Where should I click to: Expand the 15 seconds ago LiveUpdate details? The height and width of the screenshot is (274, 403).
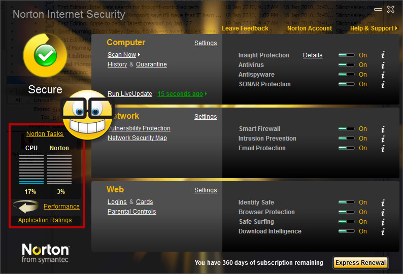(x=206, y=94)
